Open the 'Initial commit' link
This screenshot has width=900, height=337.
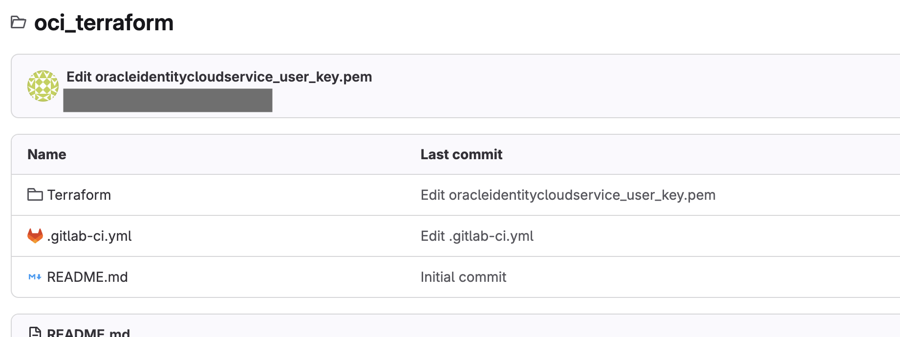463,277
